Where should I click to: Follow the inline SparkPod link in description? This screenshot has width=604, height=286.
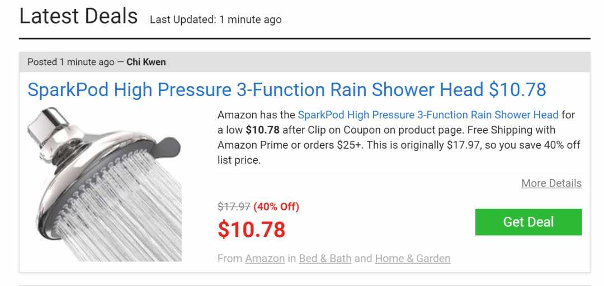pos(428,115)
